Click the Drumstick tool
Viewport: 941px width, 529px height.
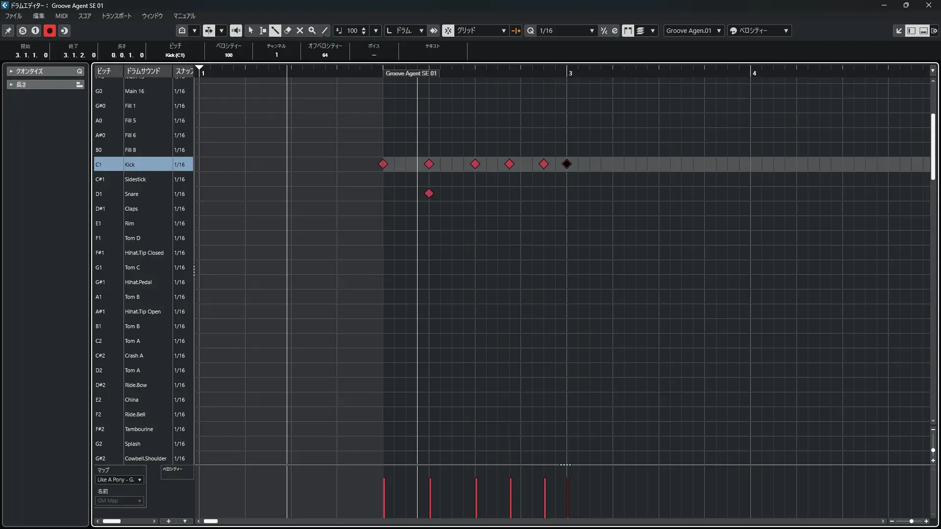coord(275,30)
